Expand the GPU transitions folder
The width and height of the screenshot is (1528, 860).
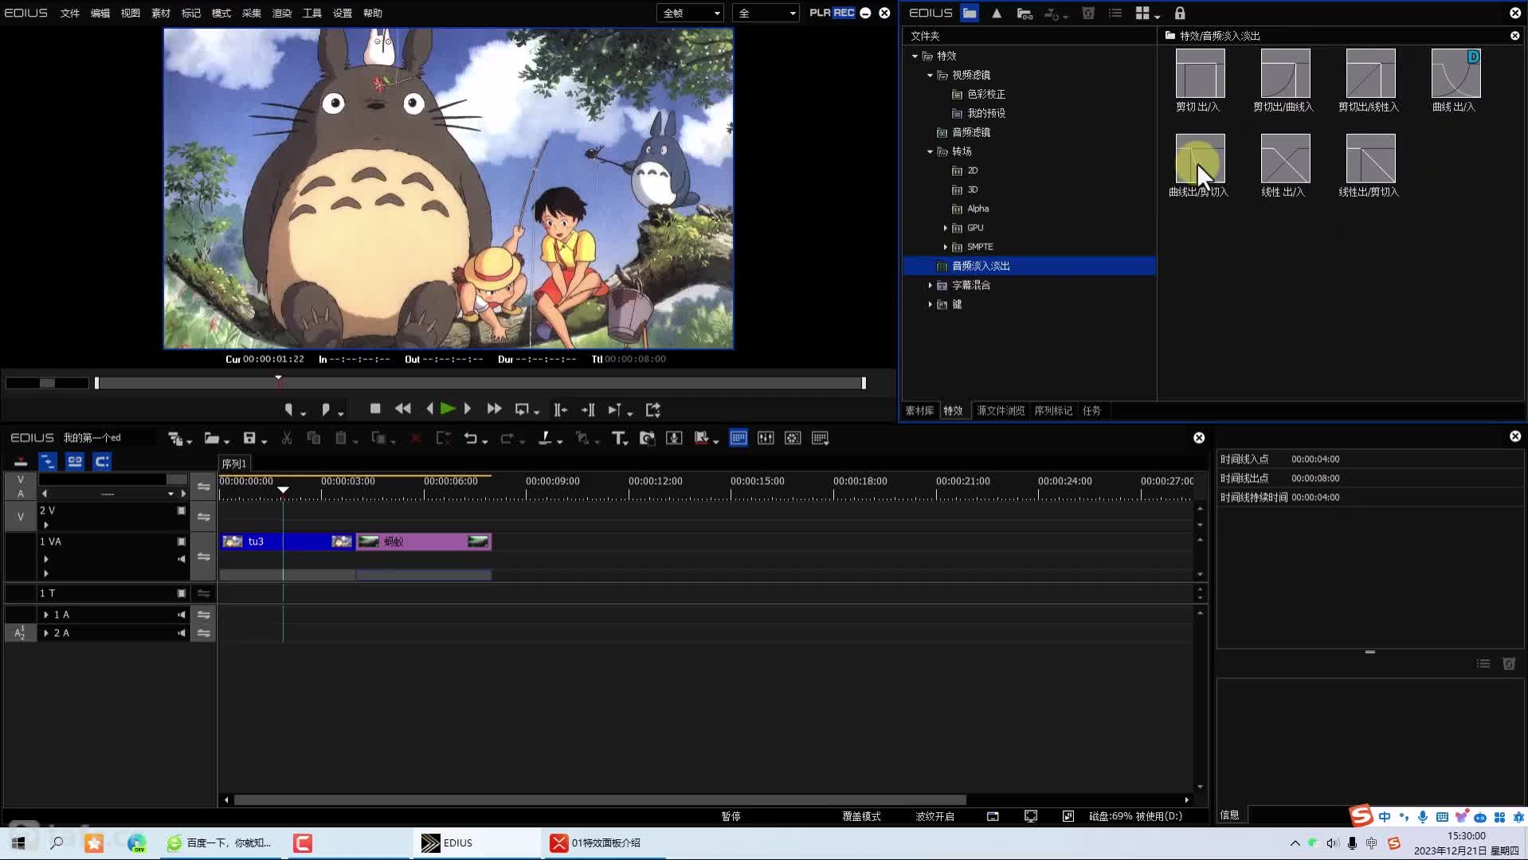click(946, 228)
